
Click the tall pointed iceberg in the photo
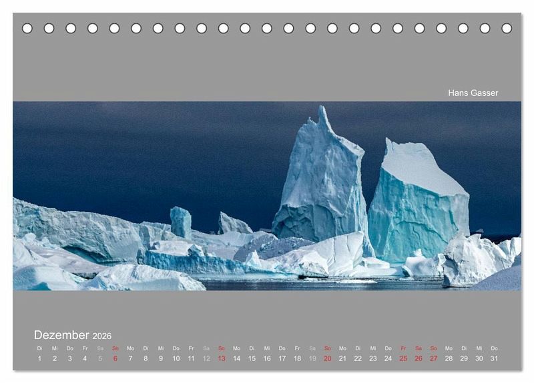click(x=322, y=180)
